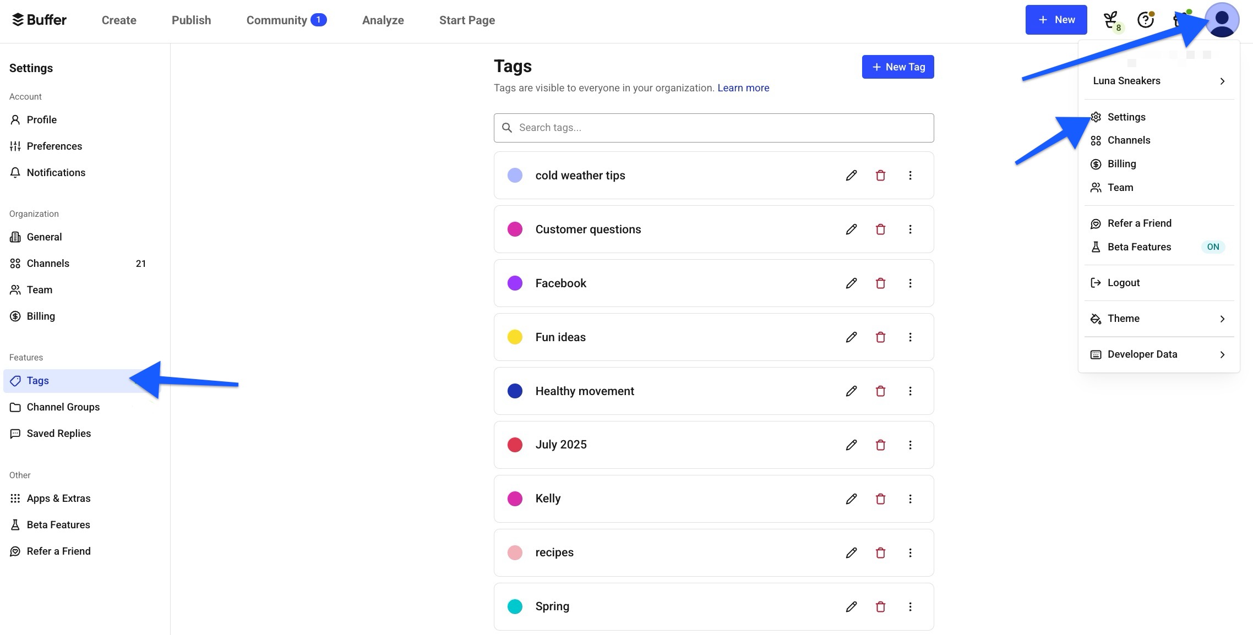Edit the recipes tag

point(851,552)
